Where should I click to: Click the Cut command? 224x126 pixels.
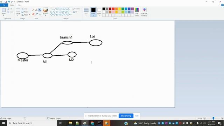pos(10,9)
